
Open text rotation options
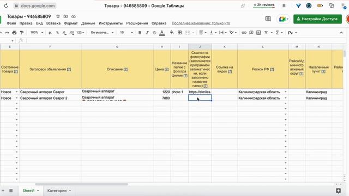coord(233,33)
